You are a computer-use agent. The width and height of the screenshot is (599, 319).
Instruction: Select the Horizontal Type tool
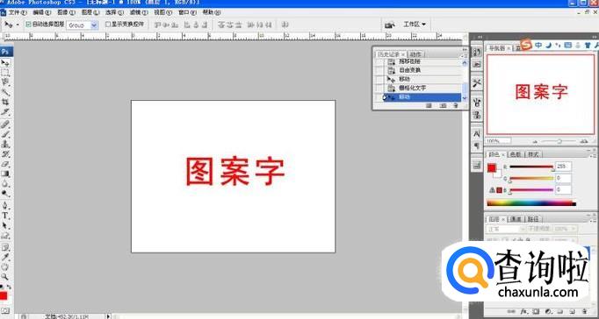tap(5, 216)
